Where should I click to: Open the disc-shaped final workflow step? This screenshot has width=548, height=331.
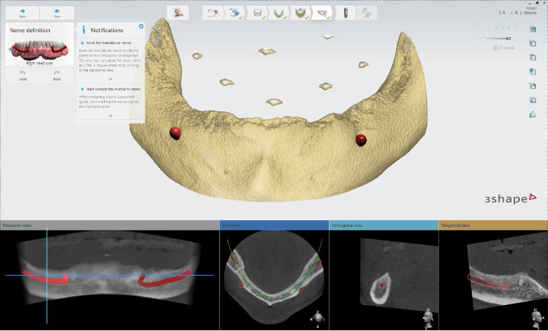pyautogui.click(x=367, y=13)
